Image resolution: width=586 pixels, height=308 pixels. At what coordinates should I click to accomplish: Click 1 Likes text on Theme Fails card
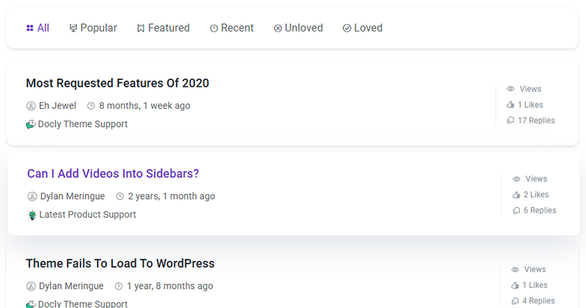535,285
